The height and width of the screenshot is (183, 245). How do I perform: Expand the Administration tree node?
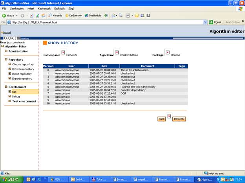6,51
